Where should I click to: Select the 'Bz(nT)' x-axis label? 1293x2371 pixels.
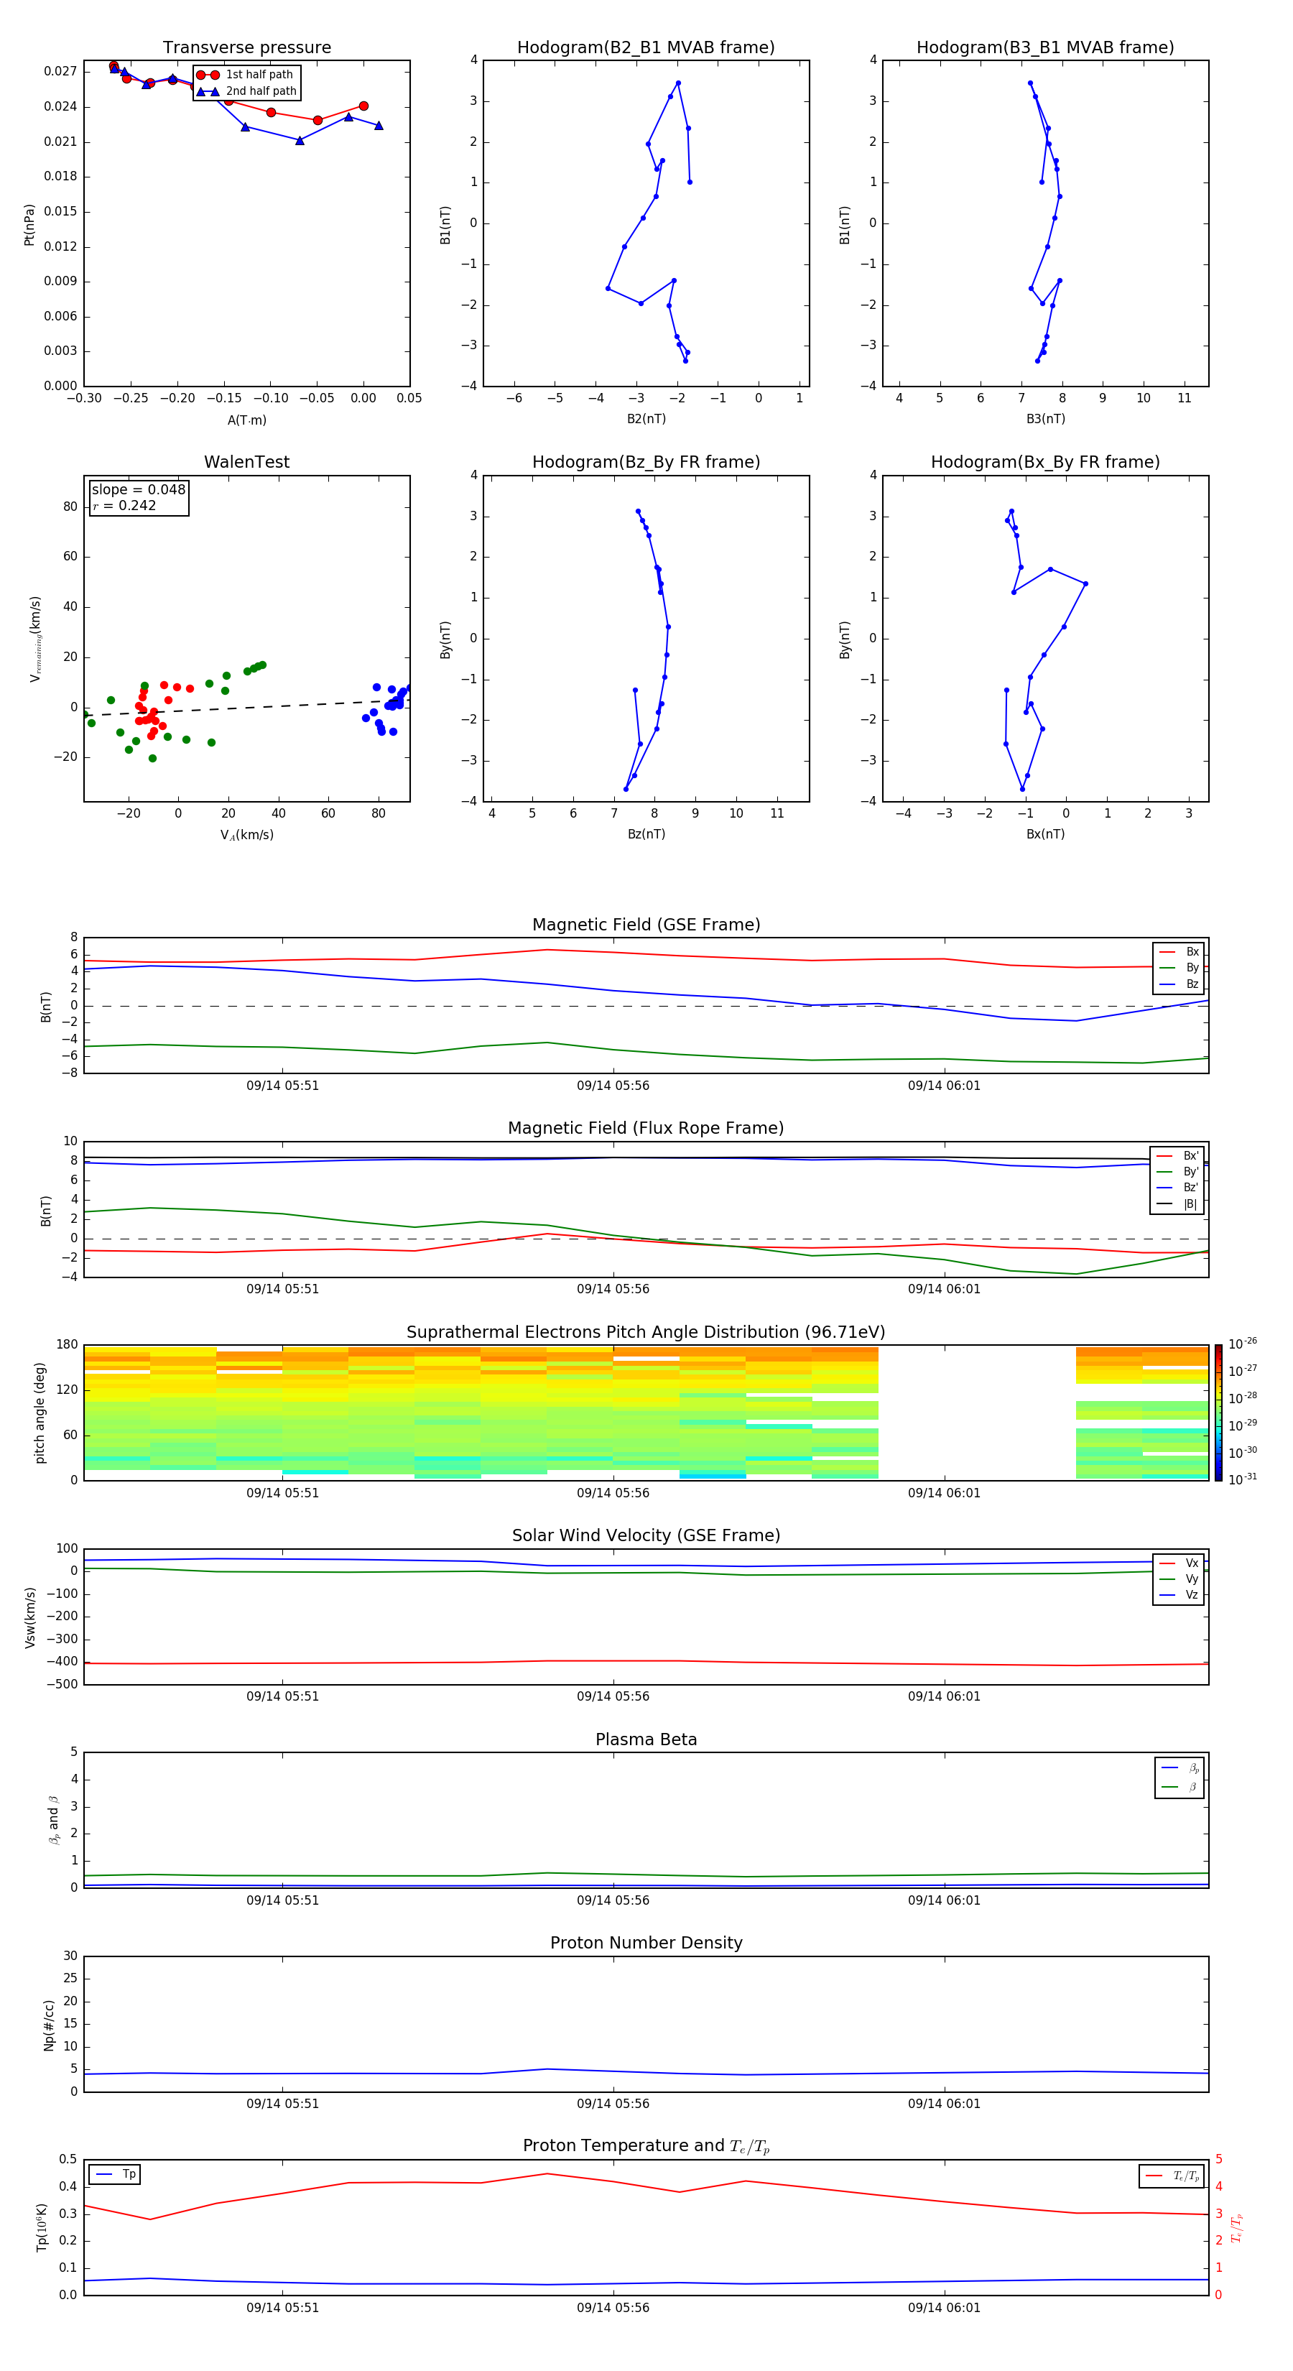click(646, 834)
